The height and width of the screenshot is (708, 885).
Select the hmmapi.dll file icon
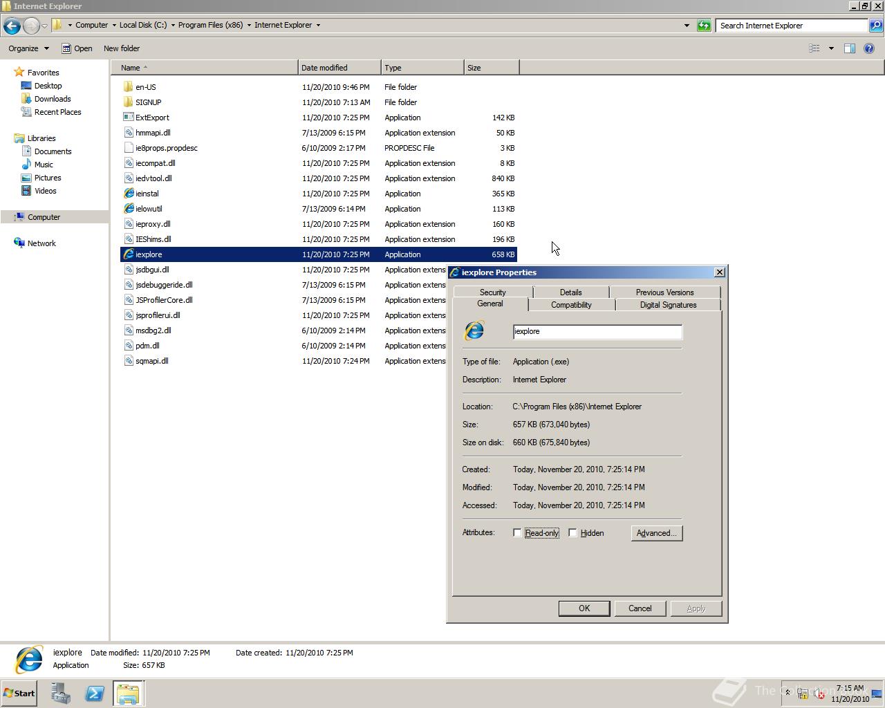(x=129, y=133)
